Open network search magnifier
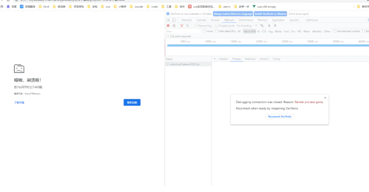Image resolution: width=369 pixels, height=192 pixels. 188,26
